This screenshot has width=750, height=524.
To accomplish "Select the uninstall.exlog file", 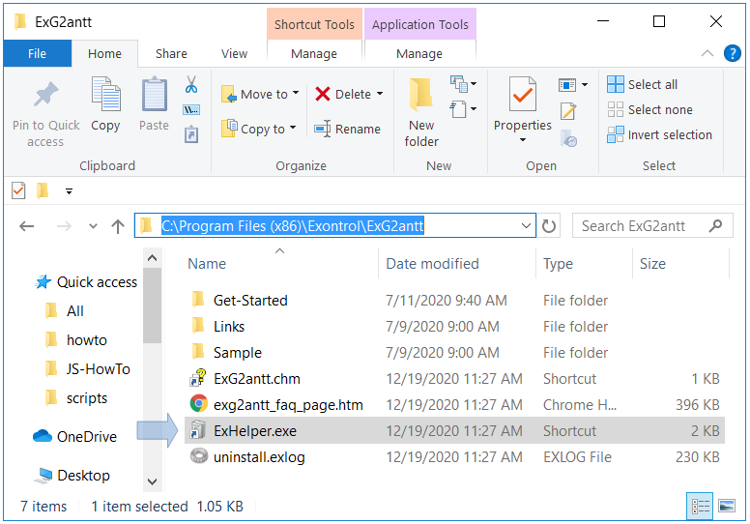I will point(258,457).
